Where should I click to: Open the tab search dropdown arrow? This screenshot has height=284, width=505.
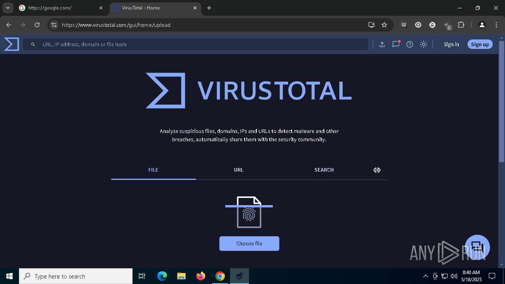coord(7,8)
